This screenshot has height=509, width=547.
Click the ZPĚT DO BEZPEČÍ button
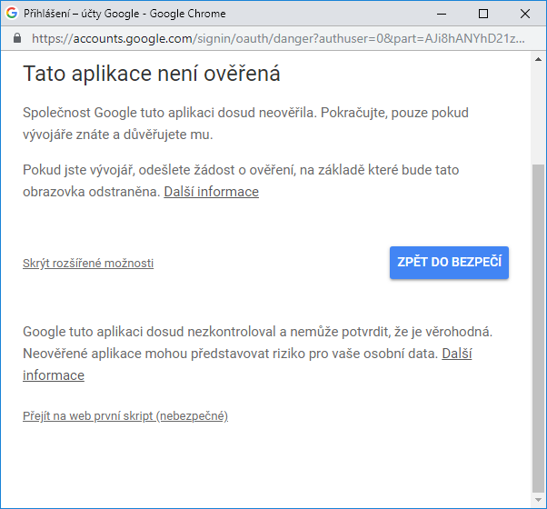point(449,263)
